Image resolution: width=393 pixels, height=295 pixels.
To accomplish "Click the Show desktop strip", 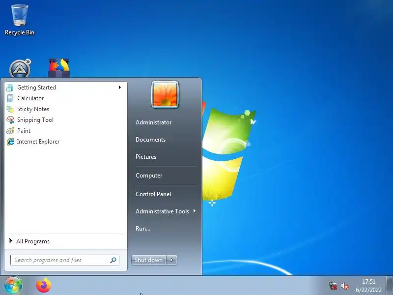I will tap(390, 286).
